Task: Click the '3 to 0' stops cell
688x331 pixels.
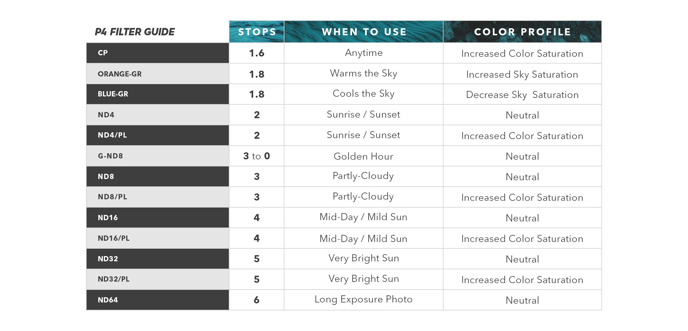Action: pos(257,156)
